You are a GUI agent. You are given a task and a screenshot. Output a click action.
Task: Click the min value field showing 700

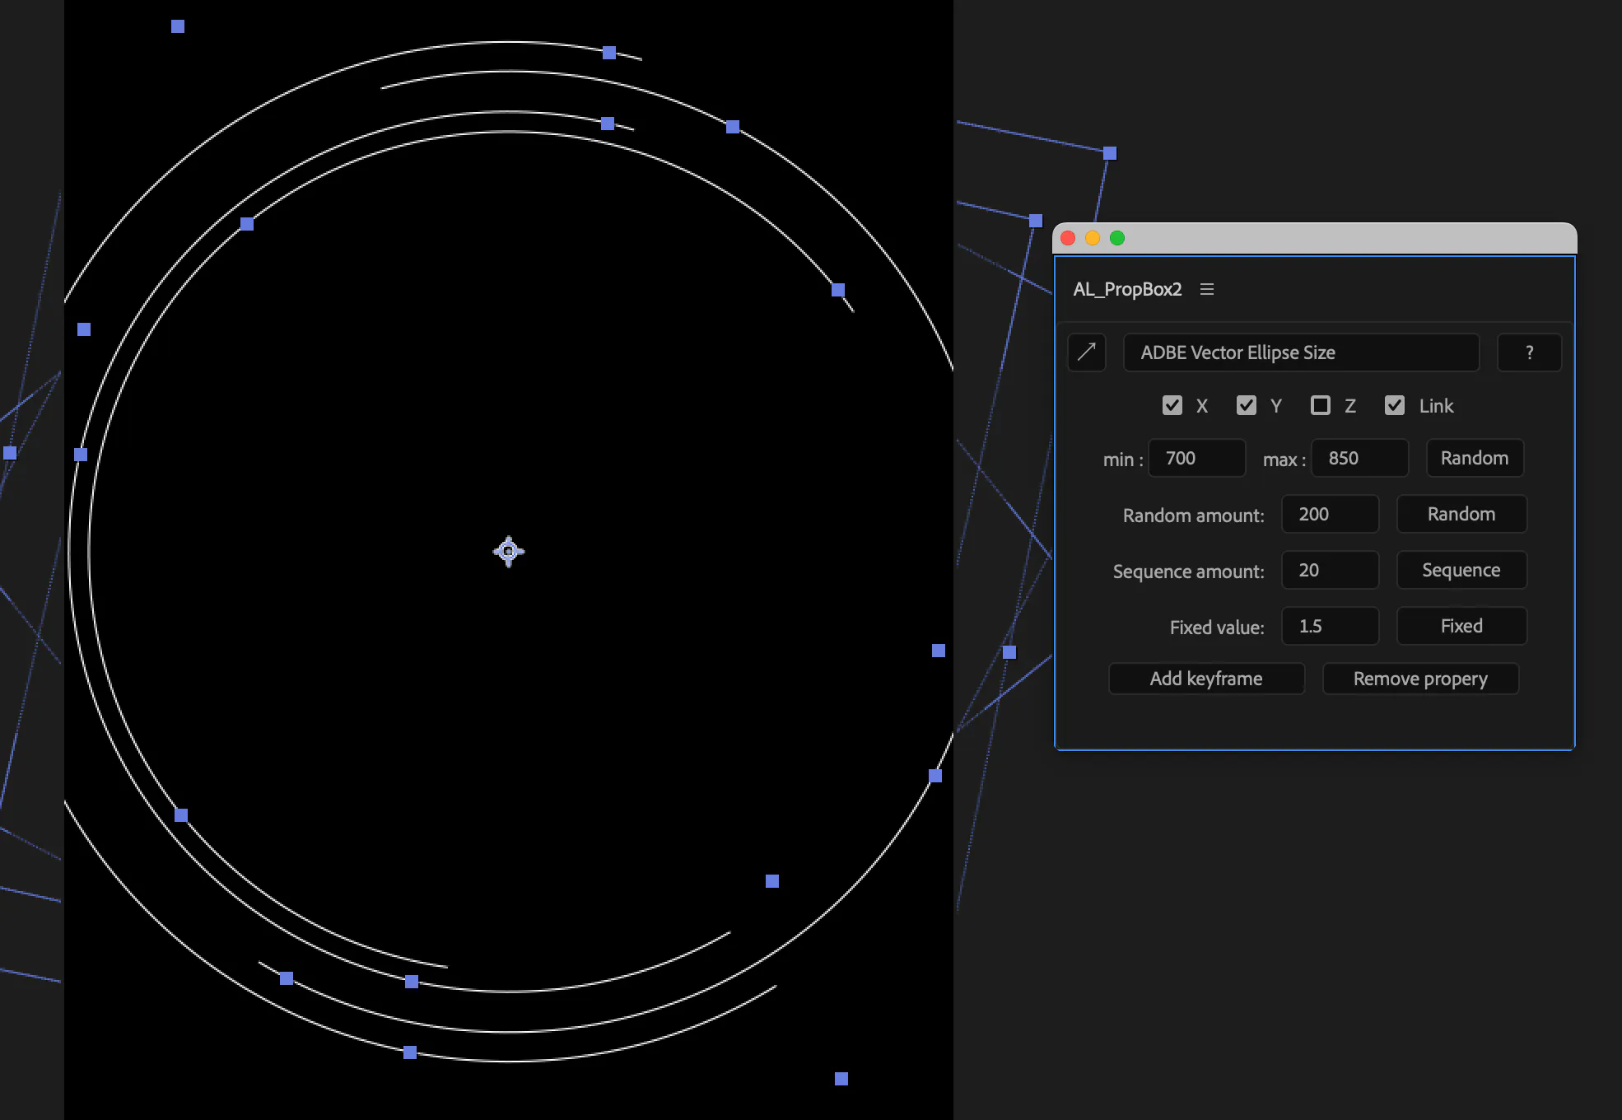click(x=1196, y=458)
